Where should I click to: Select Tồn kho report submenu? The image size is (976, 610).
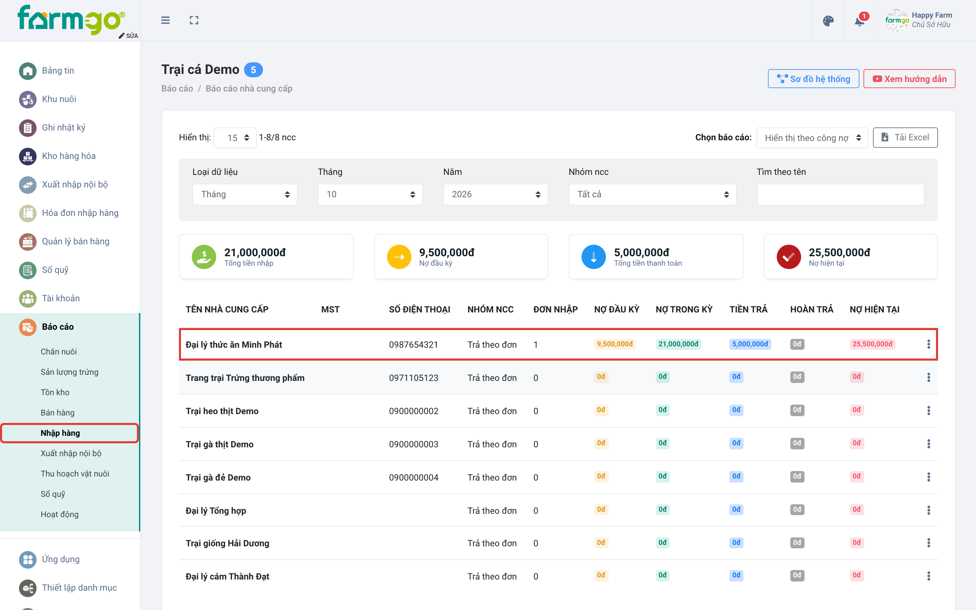point(55,392)
